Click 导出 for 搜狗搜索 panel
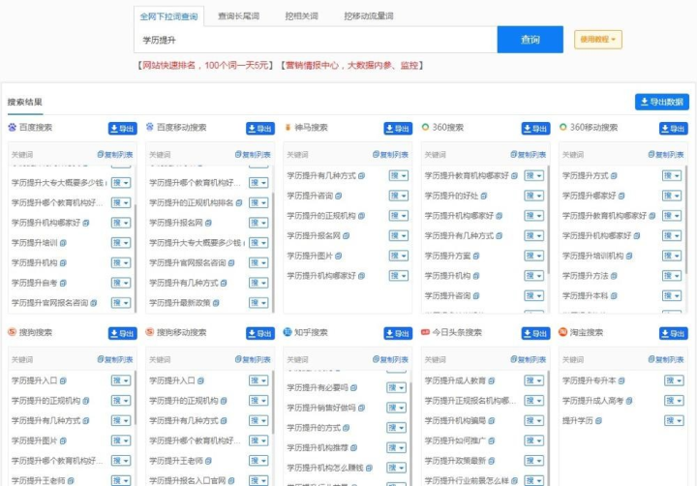The width and height of the screenshot is (697, 486). click(x=123, y=333)
